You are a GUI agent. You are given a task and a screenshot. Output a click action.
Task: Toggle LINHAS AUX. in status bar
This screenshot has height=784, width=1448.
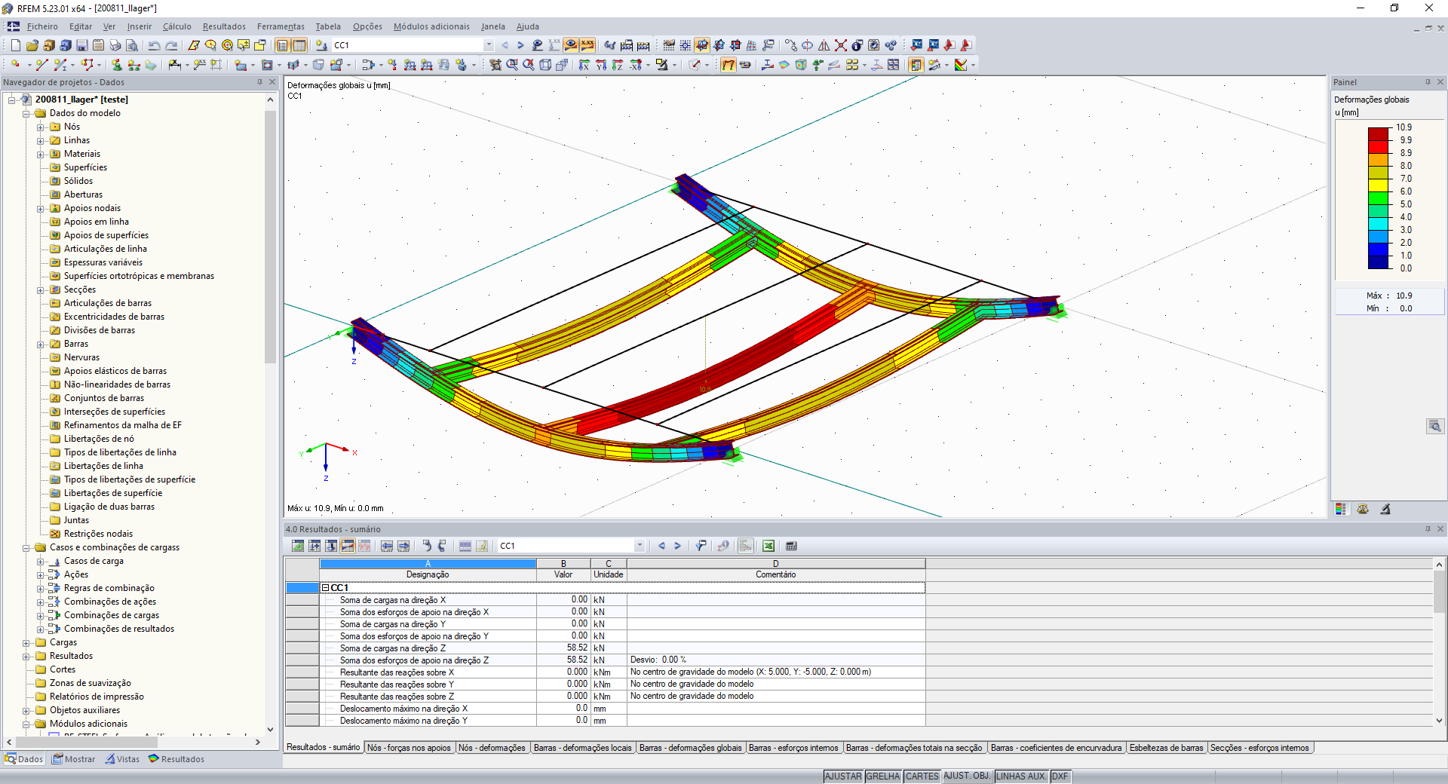coord(1022,776)
